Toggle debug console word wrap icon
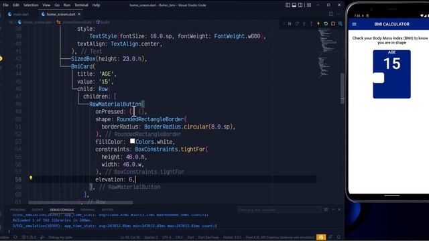 tap(326, 210)
